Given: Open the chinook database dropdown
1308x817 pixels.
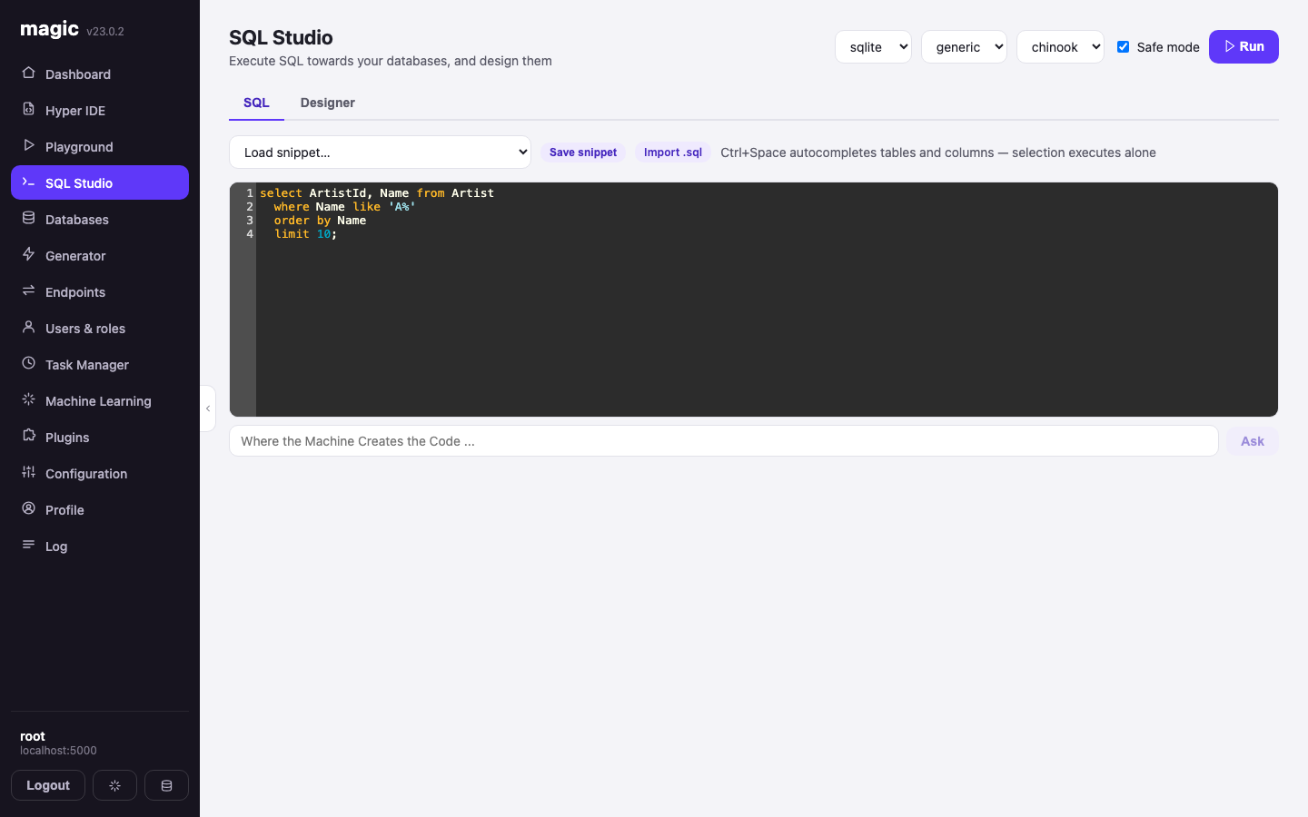Looking at the screenshot, I should (1060, 47).
